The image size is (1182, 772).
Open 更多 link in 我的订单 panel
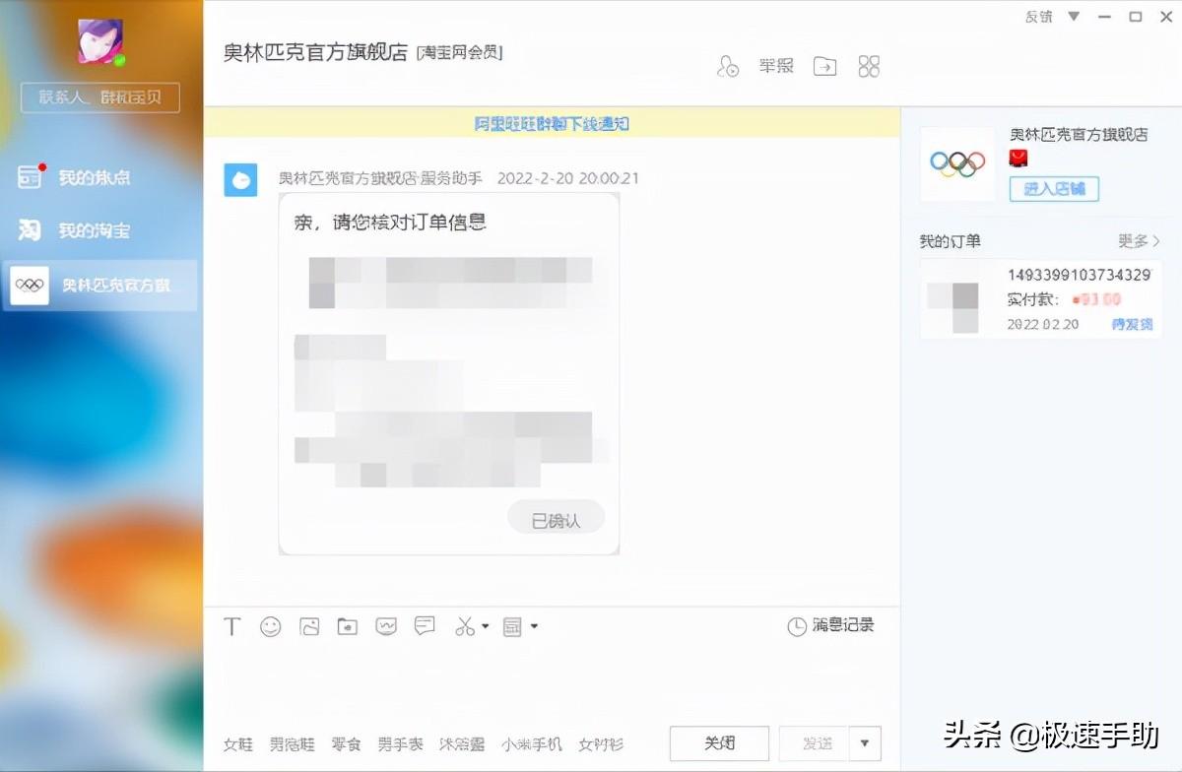1138,240
